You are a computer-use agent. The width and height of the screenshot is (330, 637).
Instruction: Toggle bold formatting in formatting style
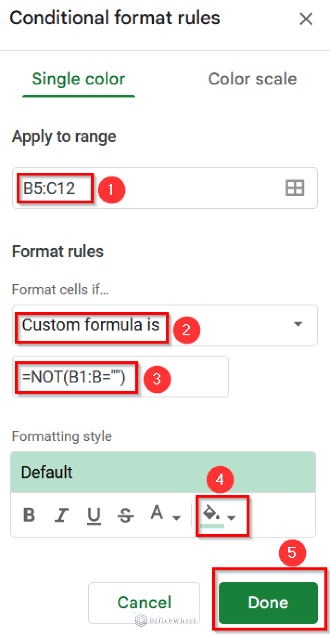tap(29, 513)
